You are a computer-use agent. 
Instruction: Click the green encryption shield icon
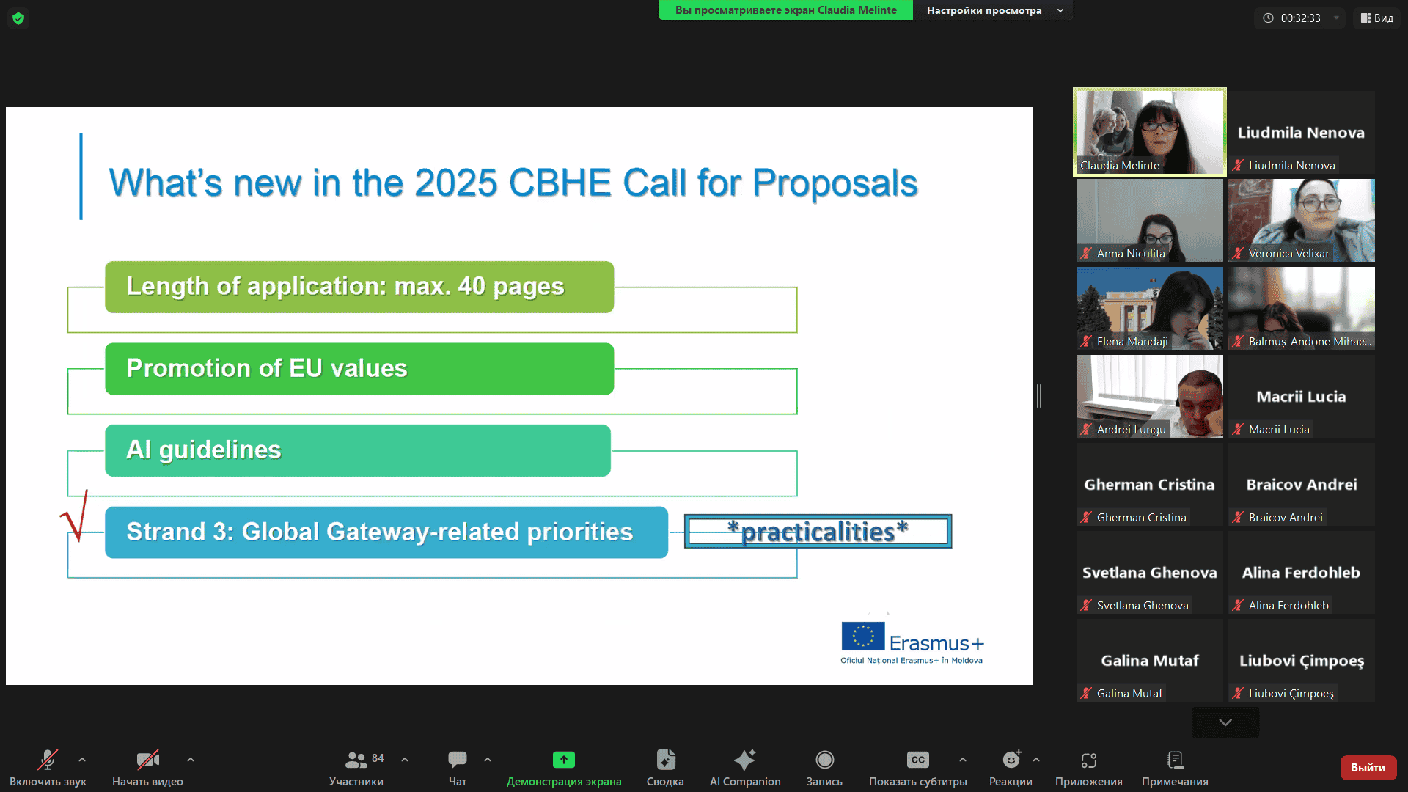click(x=18, y=18)
